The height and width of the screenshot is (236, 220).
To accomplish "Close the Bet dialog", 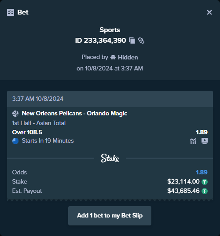I will coord(209,12).
